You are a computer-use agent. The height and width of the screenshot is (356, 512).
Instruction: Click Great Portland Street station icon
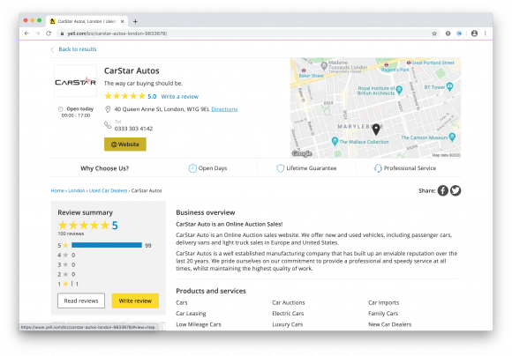tap(409, 63)
